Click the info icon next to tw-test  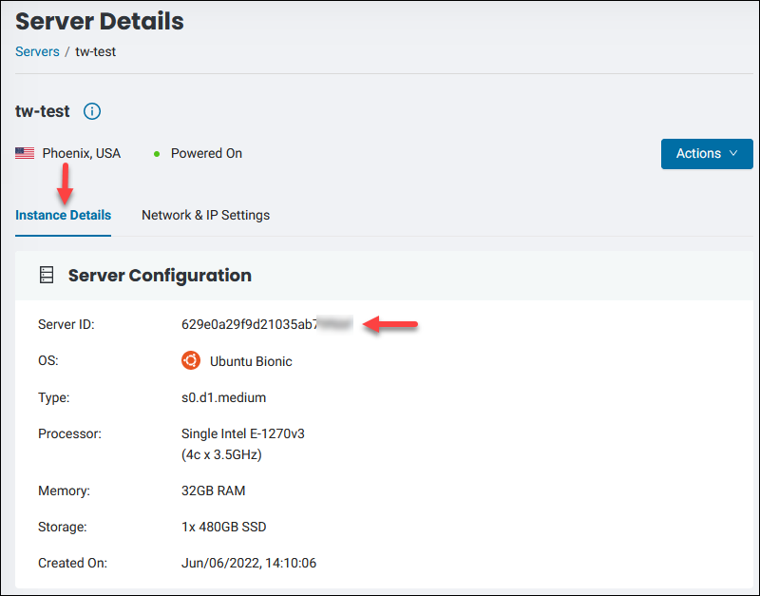(x=92, y=111)
